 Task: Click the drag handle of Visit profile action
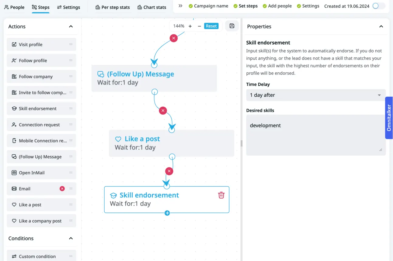click(71, 44)
